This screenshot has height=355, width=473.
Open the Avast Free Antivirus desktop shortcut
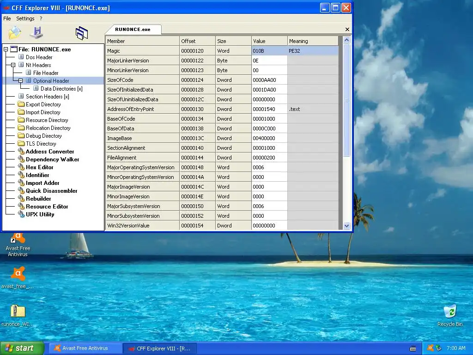[x=18, y=245]
